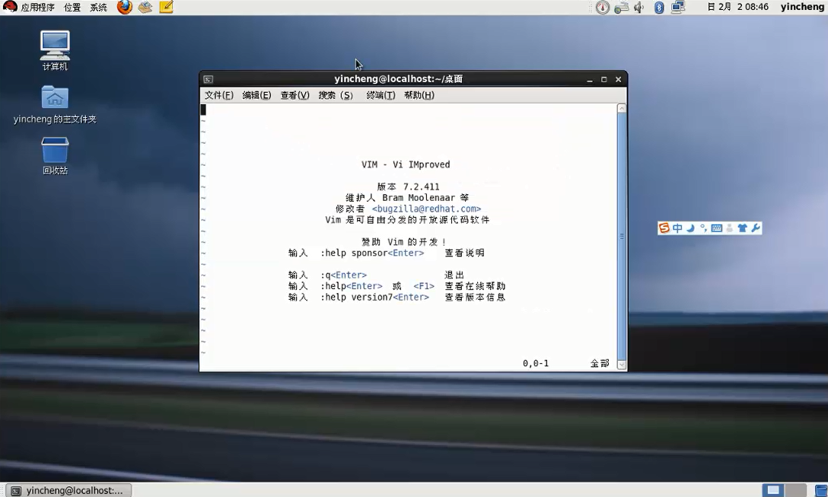Open the network connection tray icon
This screenshot has height=497, width=828.
pos(678,7)
